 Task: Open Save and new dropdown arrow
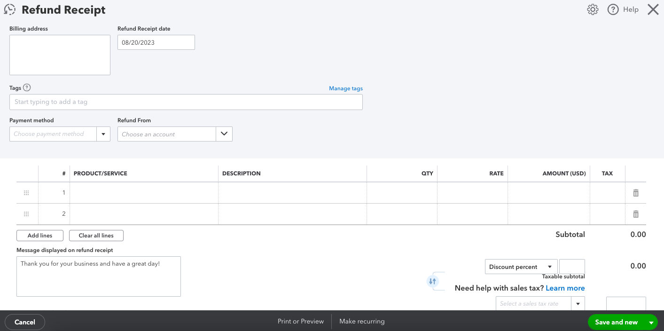[651, 322]
